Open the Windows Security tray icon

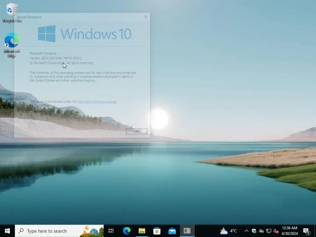point(254,231)
